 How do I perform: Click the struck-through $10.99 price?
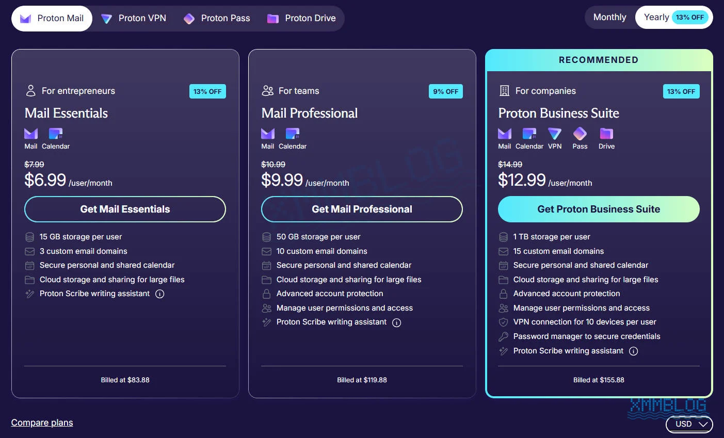[273, 165]
